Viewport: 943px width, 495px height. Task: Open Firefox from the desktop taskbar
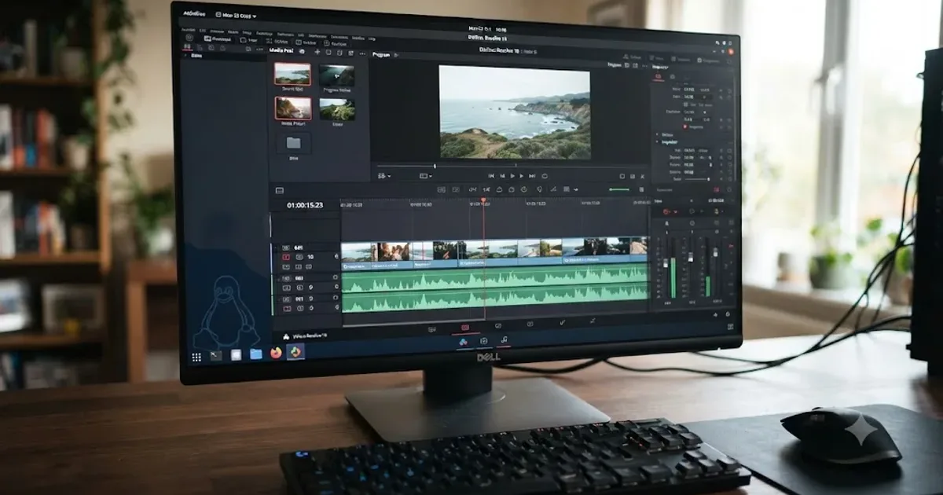click(276, 353)
